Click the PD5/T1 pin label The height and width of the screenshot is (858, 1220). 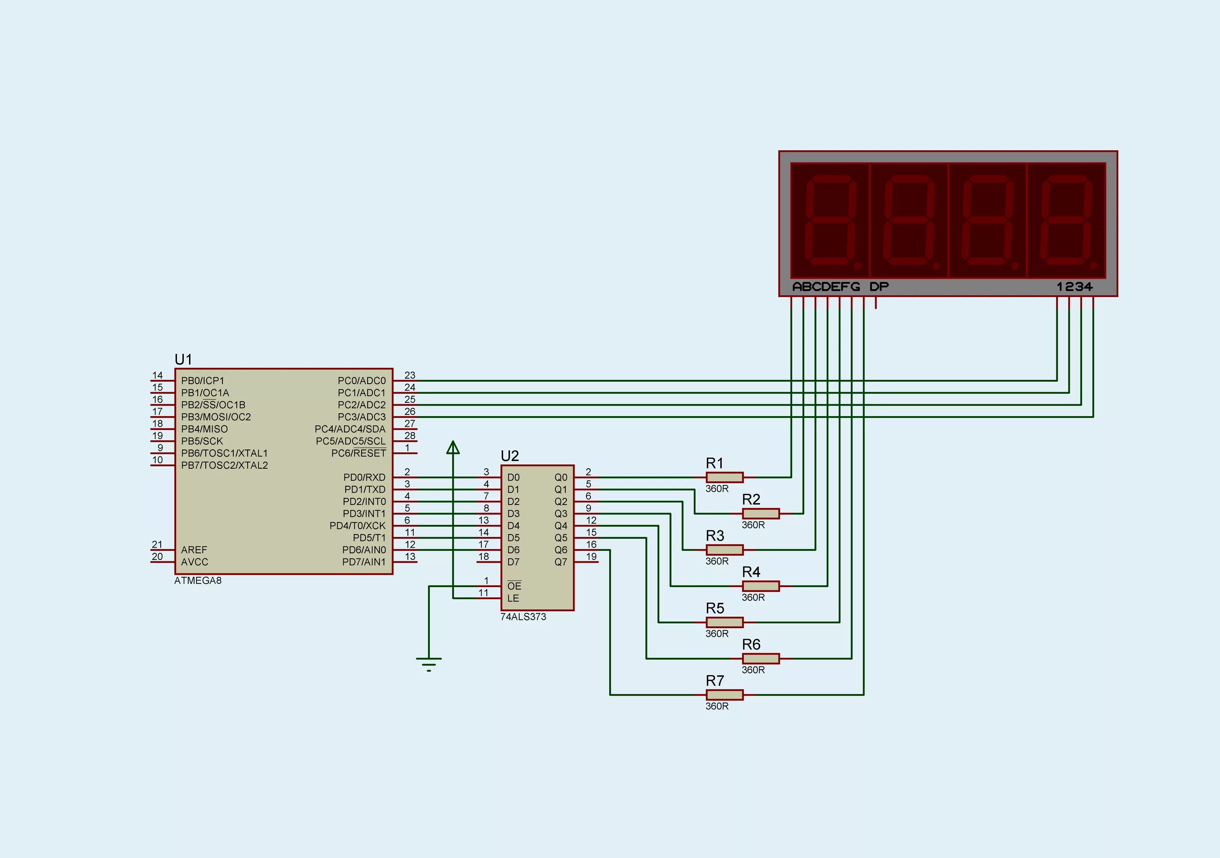(x=369, y=537)
